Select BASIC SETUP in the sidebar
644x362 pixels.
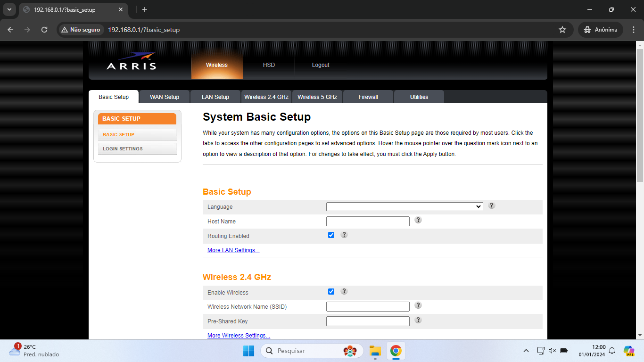[137, 134]
